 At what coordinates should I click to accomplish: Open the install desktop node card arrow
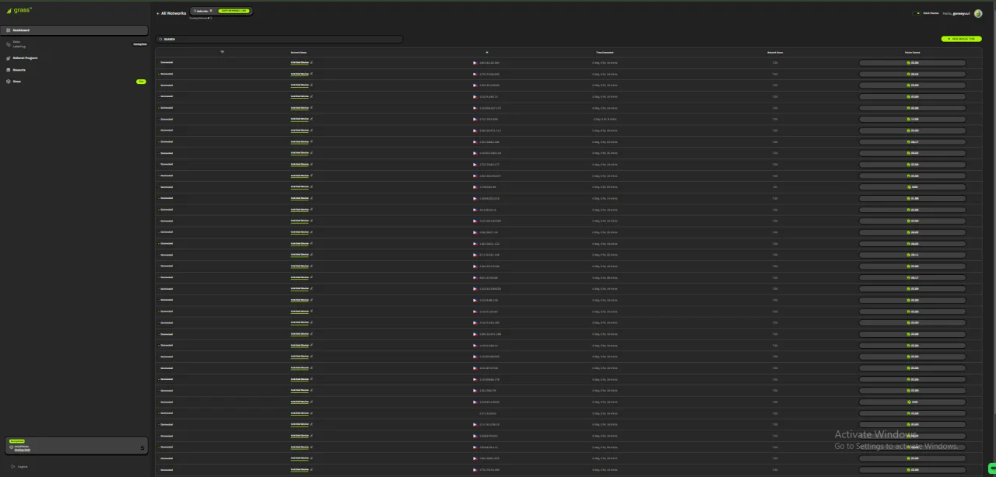(x=142, y=447)
